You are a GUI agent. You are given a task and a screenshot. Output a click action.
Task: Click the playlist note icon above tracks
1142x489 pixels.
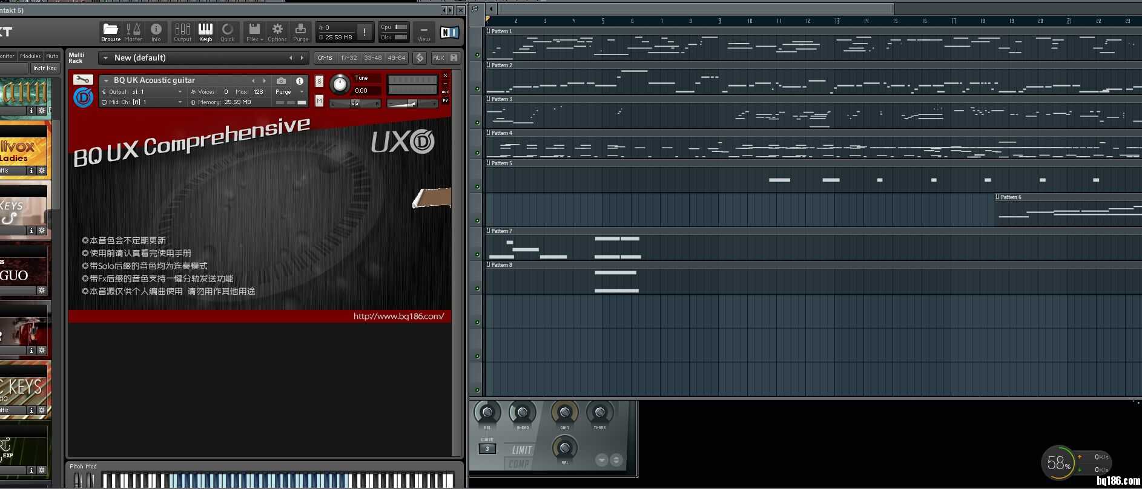[475, 8]
